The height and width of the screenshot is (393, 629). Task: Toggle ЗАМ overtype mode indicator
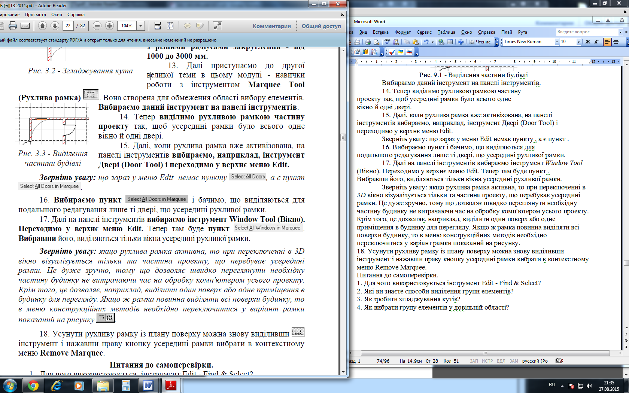tap(514, 361)
